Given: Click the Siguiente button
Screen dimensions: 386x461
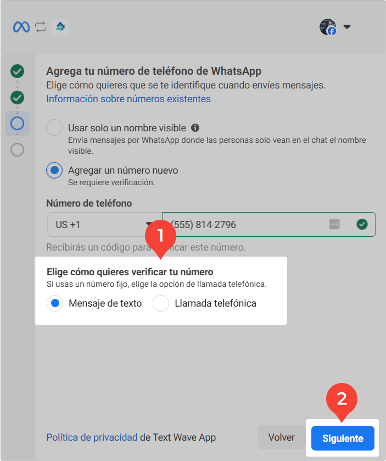Looking at the screenshot, I should (x=343, y=438).
